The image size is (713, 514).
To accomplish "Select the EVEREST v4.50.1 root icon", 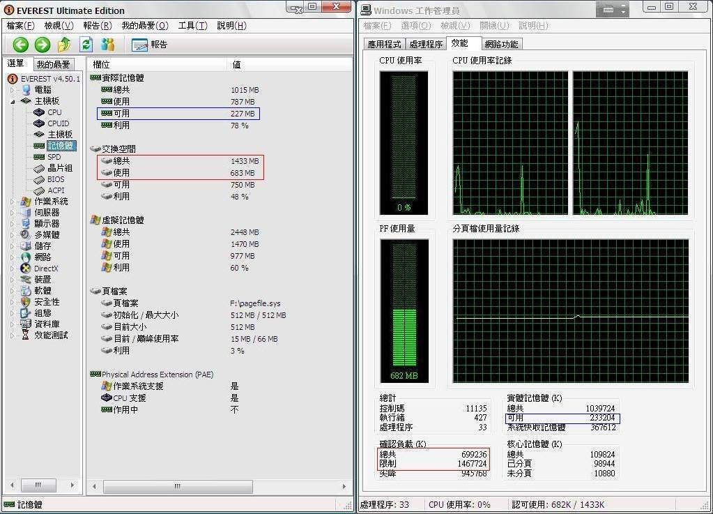I will [x=13, y=79].
